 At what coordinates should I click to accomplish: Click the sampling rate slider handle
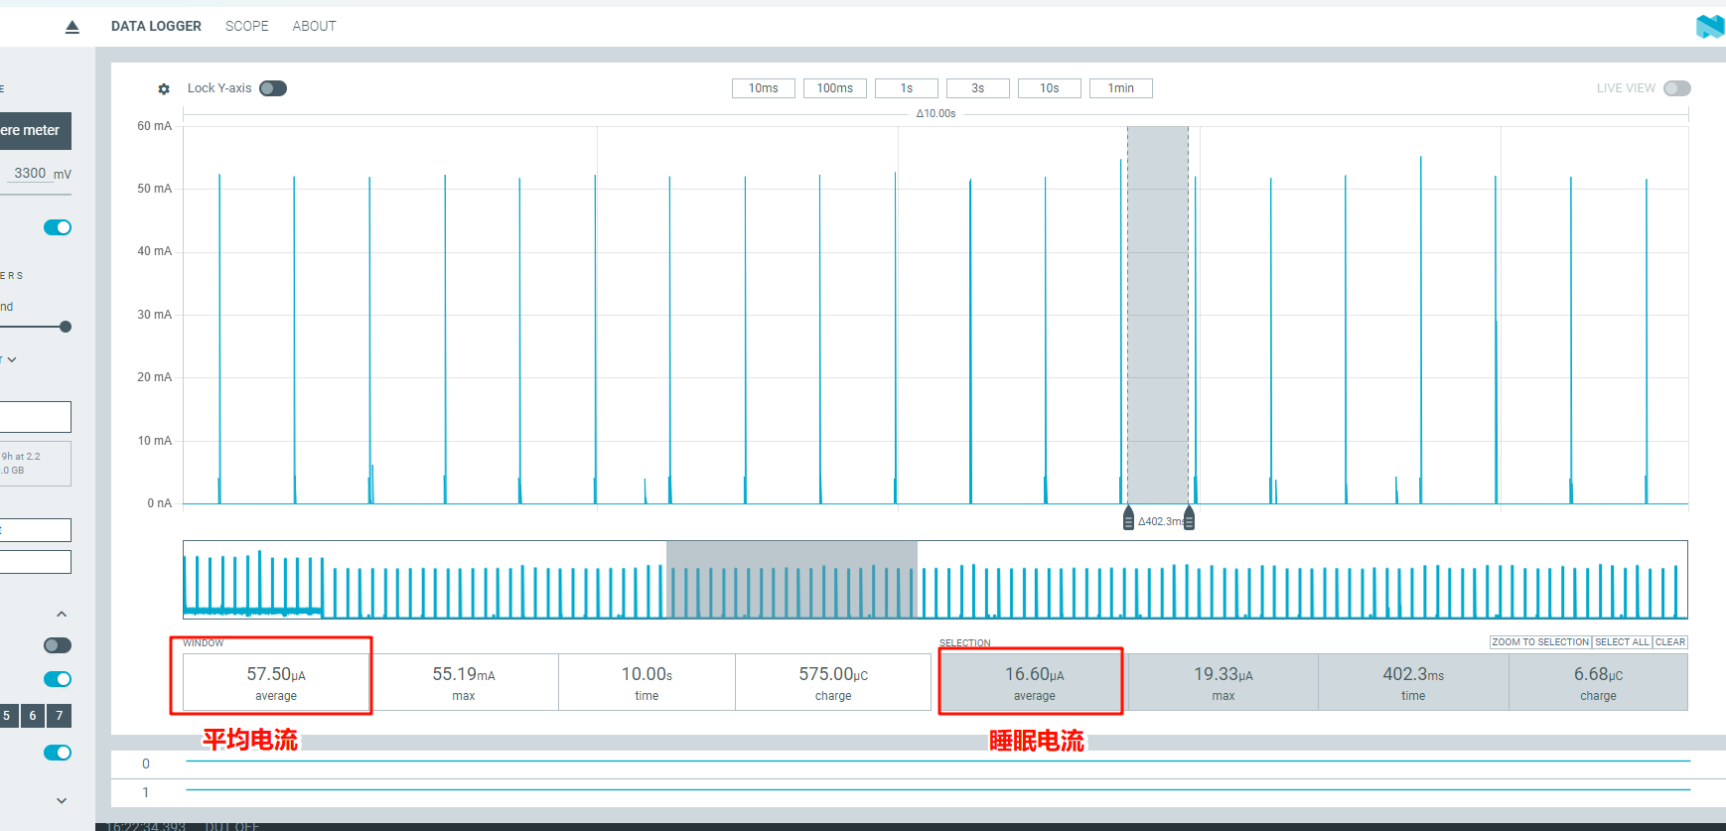[66, 327]
